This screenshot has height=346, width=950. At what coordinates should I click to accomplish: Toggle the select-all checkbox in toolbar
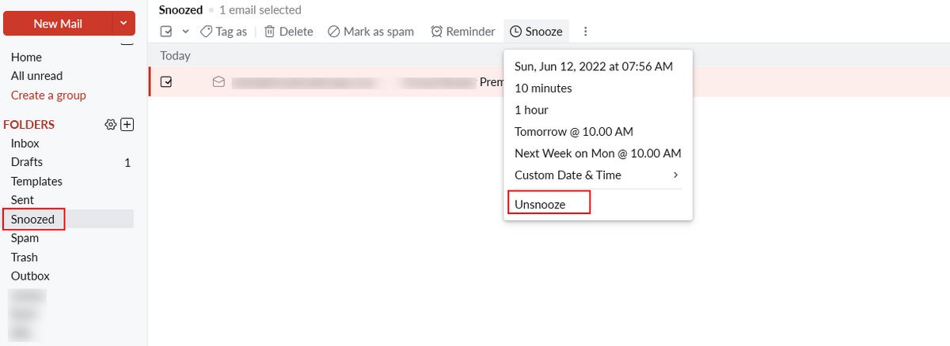[x=166, y=32]
